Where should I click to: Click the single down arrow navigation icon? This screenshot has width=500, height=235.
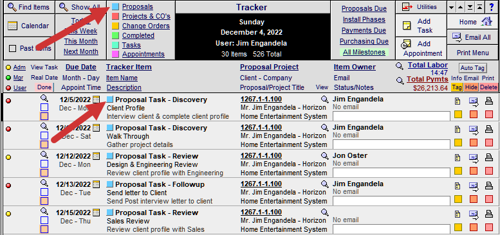(x=452, y=7)
